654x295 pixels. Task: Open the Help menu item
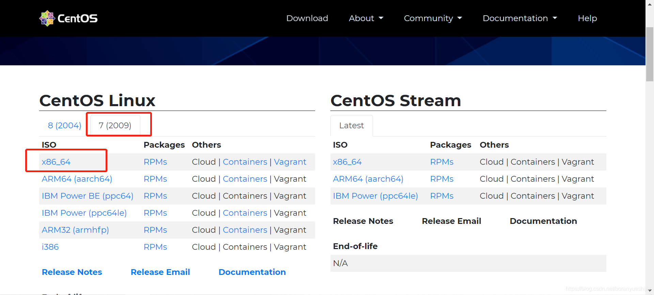(x=587, y=18)
